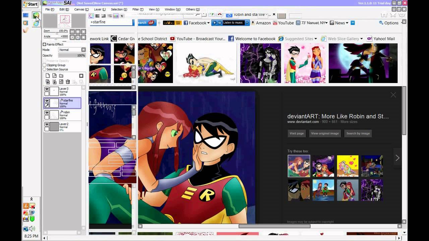Reset zoom with the square button
The width and height of the screenshot is (429, 241).
[83, 32]
